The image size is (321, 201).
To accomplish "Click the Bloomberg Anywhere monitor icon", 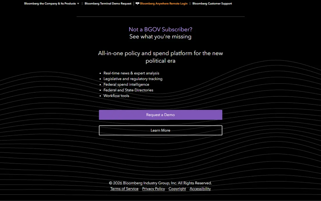I will coord(137,4).
